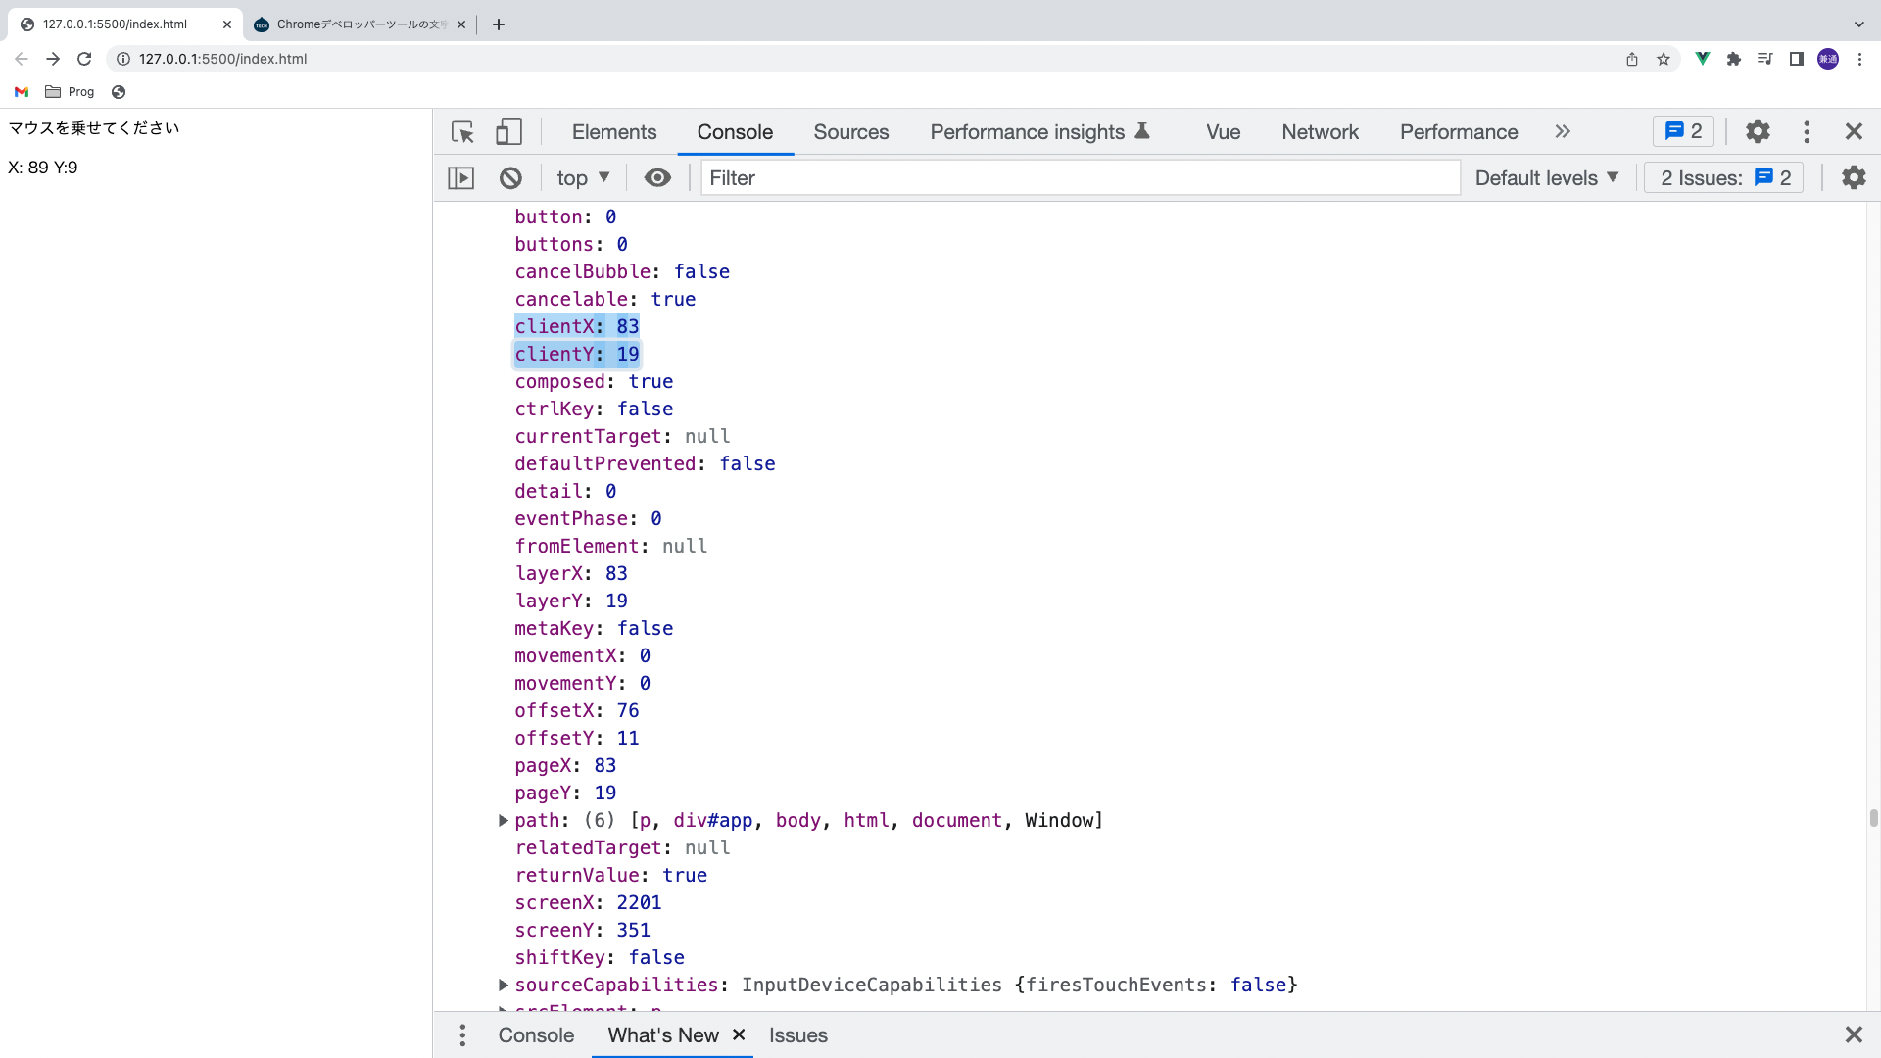Toggle the device toolbar icon
Screen dimensions: 1881x1058
click(x=508, y=132)
